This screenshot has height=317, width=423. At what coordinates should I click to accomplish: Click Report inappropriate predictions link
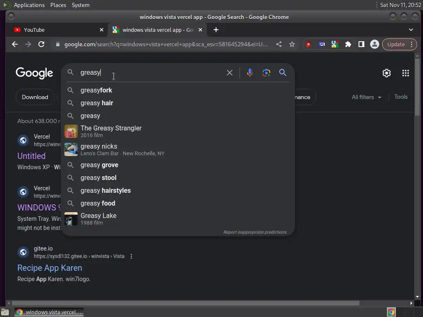[x=254, y=232]
